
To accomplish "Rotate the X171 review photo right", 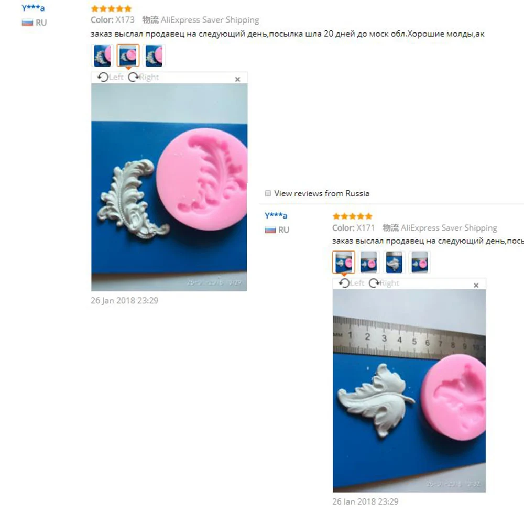I will coord(384,283).
